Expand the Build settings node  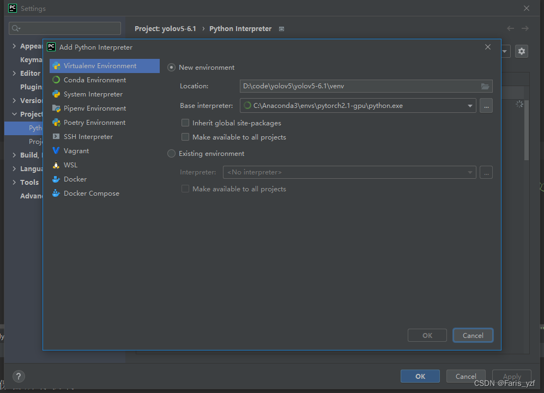point(14,155)
